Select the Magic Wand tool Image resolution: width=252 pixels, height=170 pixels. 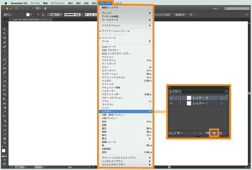click(x=4, y=34)
